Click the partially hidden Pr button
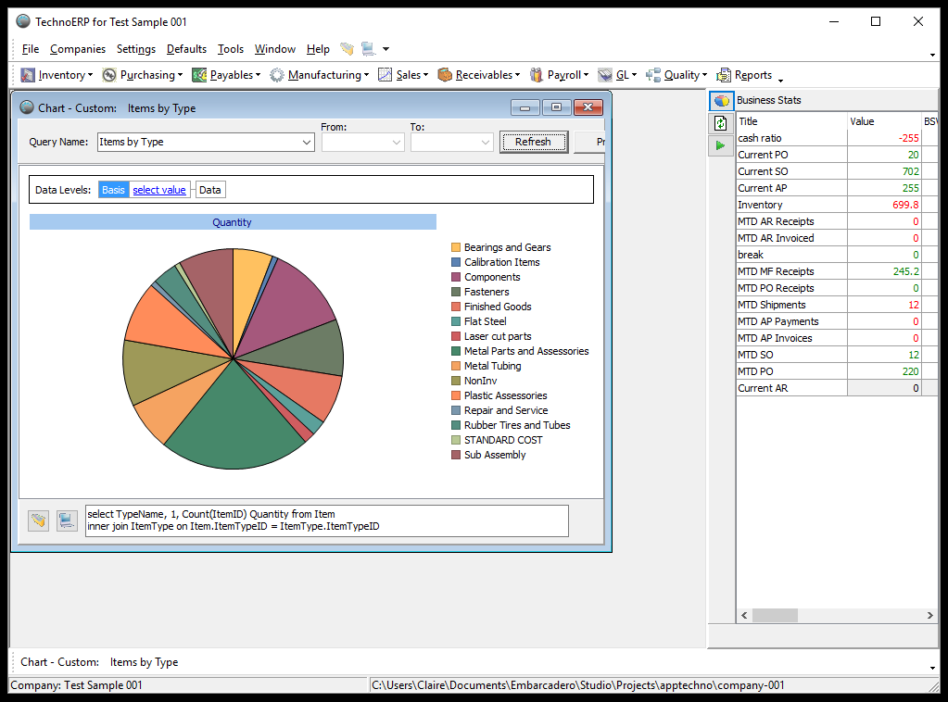The width and height of the screenshot is (948, 702). (x=590, y=142)
